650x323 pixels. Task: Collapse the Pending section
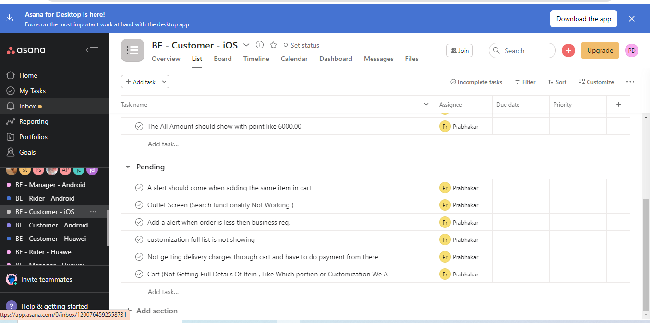[x=128, y=167]
